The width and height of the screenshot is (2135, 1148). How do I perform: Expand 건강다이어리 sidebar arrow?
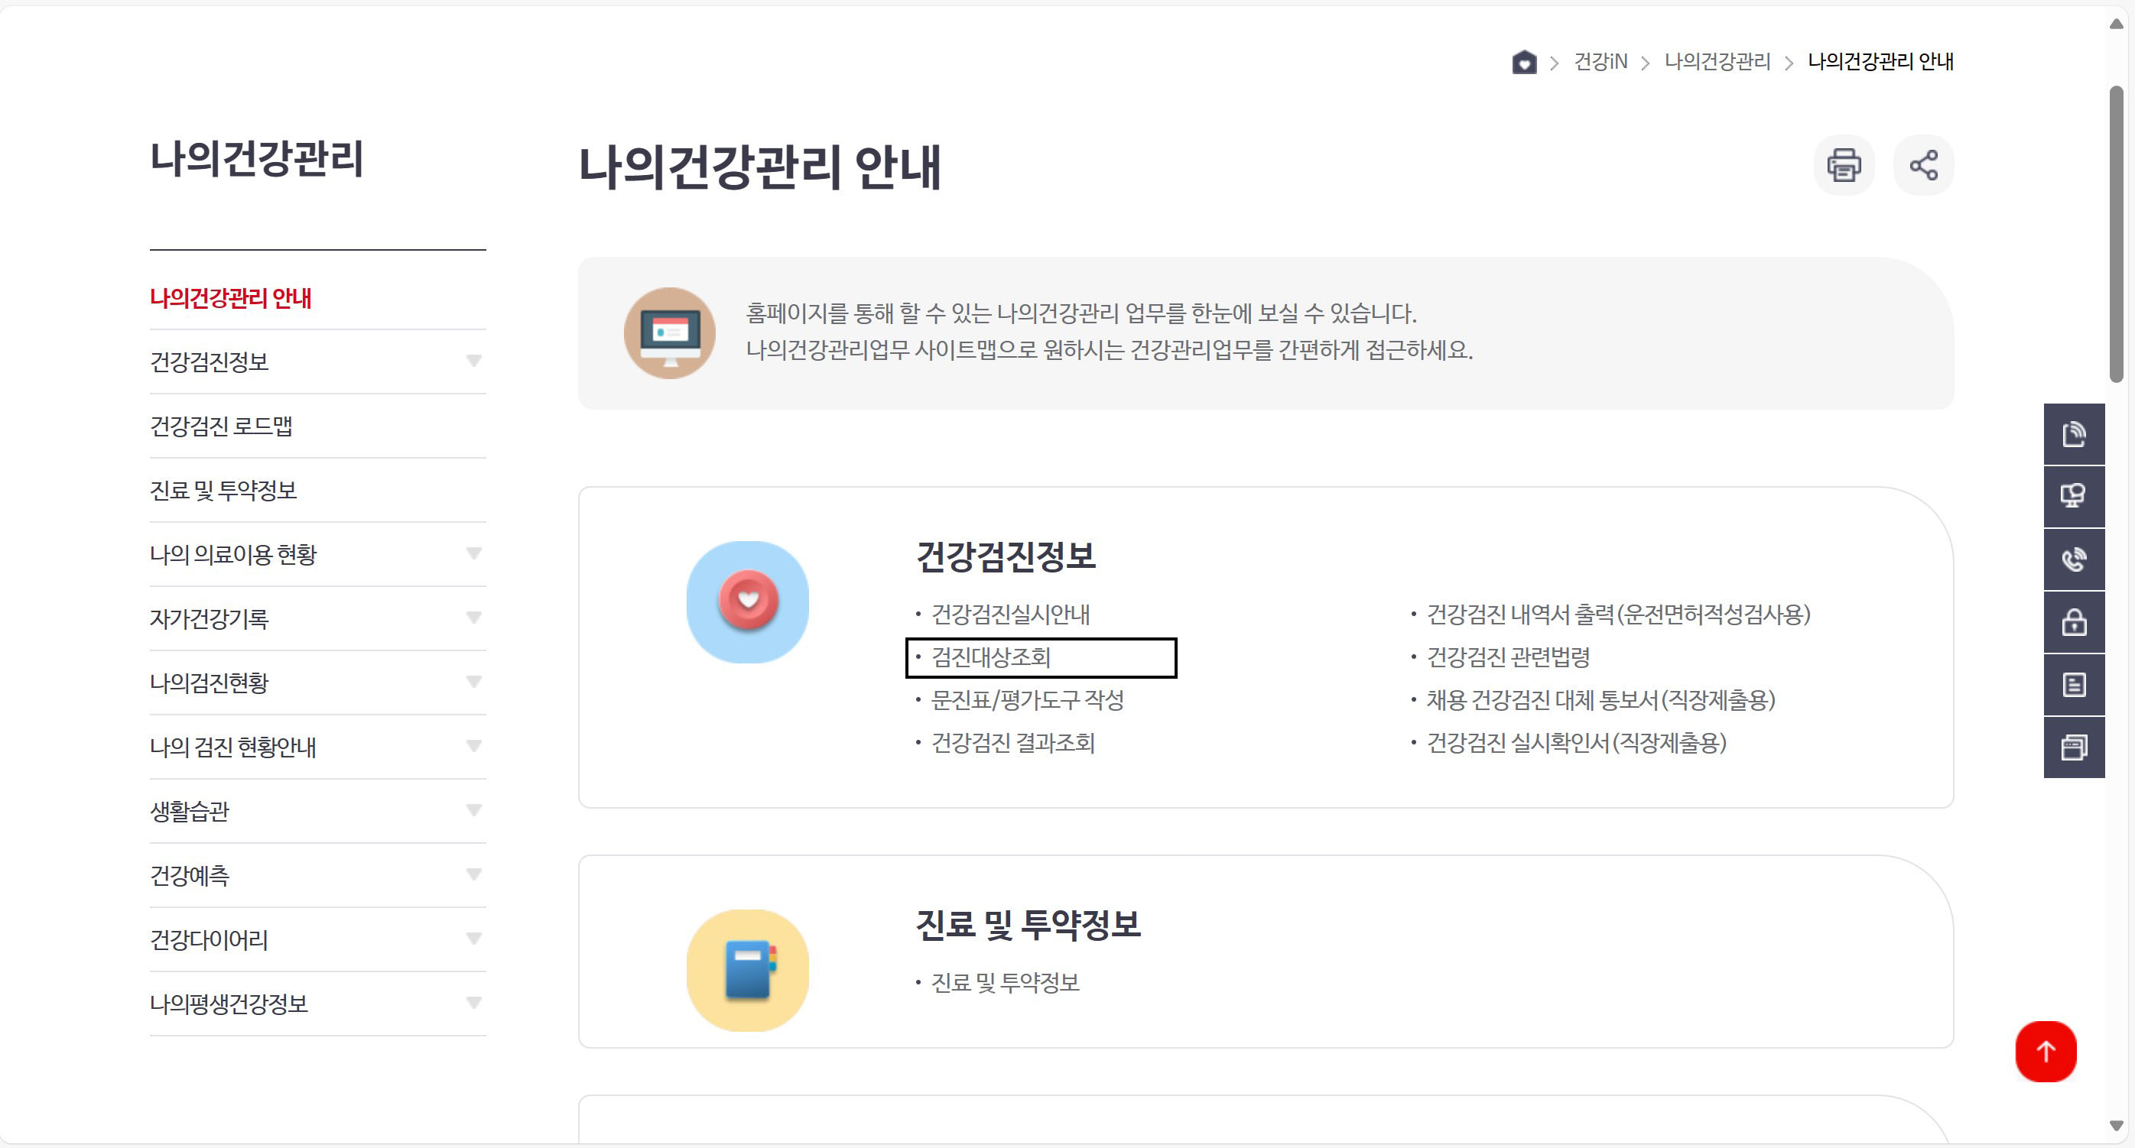coord(473,939)
